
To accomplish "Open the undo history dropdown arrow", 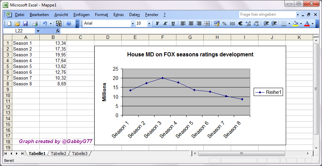I will pyautogui.click(x=51, y=24).
